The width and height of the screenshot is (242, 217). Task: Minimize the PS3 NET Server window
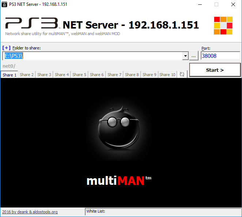200,4
